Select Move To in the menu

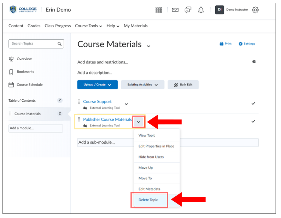pyautogui.click(x=157, y=178)
